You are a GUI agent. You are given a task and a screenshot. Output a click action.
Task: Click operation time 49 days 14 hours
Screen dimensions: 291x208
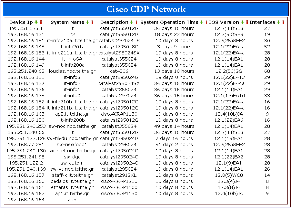pos(174,126)
